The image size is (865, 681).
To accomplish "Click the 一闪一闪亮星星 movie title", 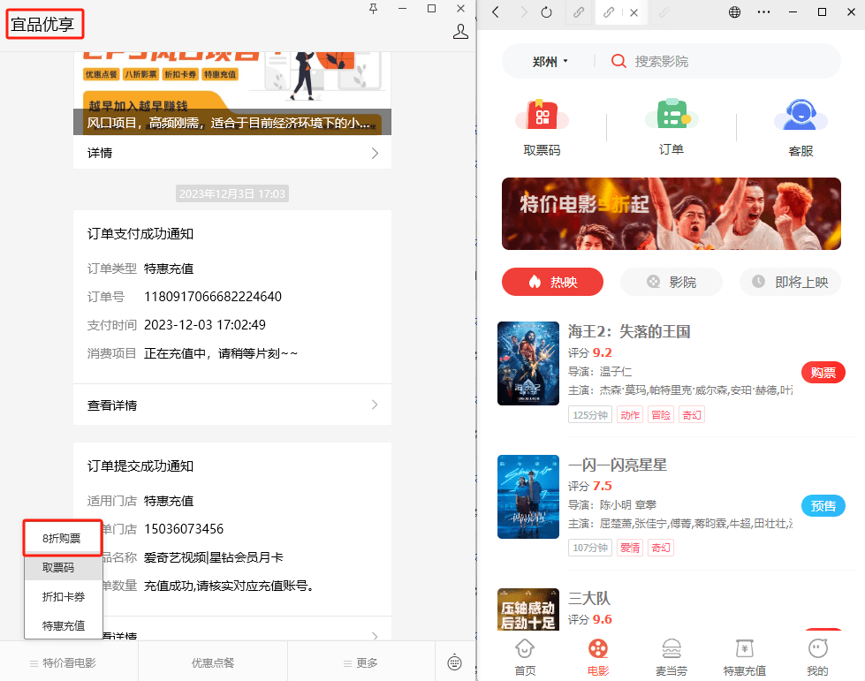I will (x=618, y=465).
